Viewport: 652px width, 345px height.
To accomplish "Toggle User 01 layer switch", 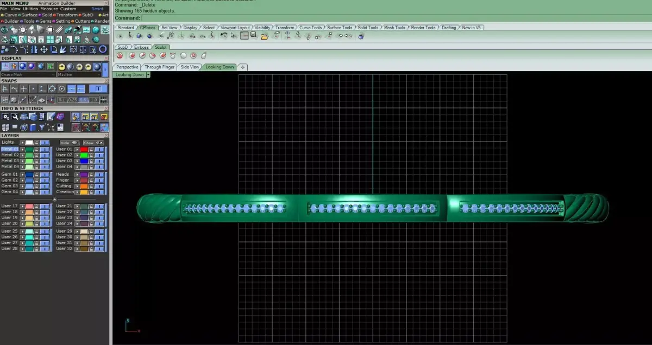I will 99,149.
